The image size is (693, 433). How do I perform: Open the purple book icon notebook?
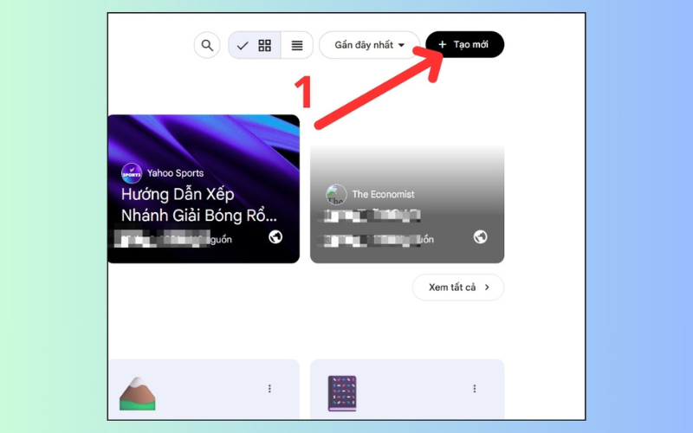point(407,389)
